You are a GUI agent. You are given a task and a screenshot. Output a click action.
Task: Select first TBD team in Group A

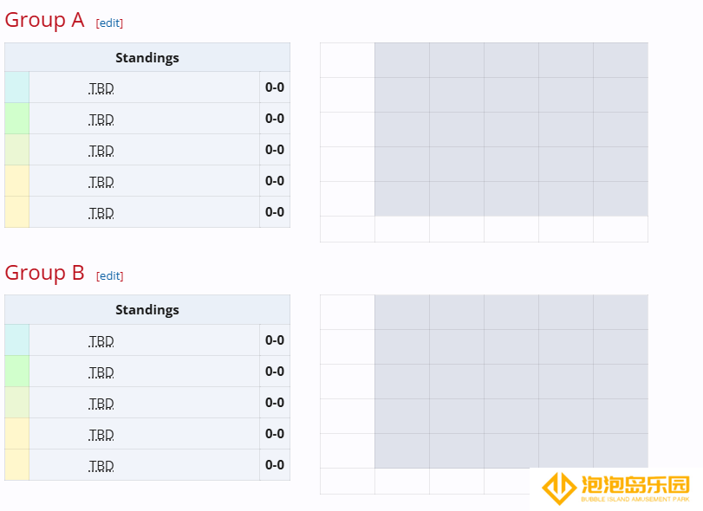click(101, 88)
